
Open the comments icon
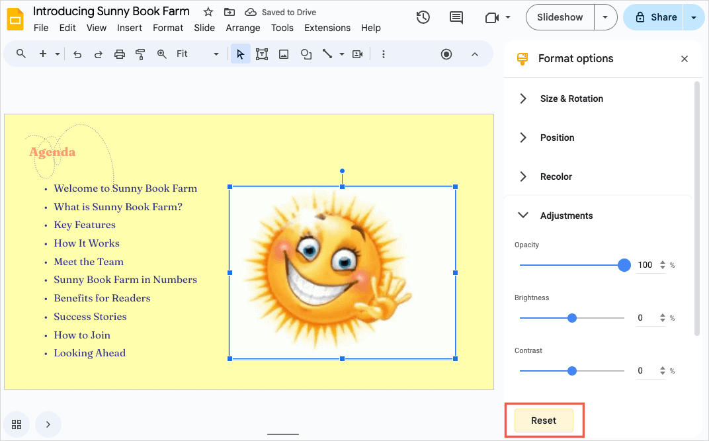coord(456,18)
